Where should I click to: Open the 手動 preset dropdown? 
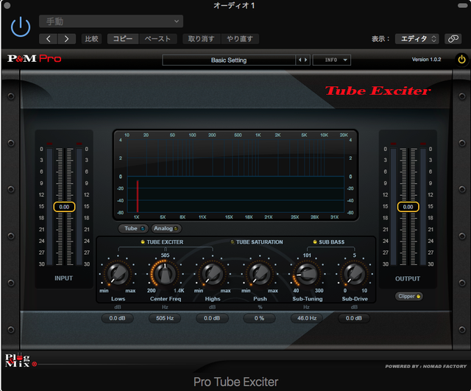[x=111, y=21]
